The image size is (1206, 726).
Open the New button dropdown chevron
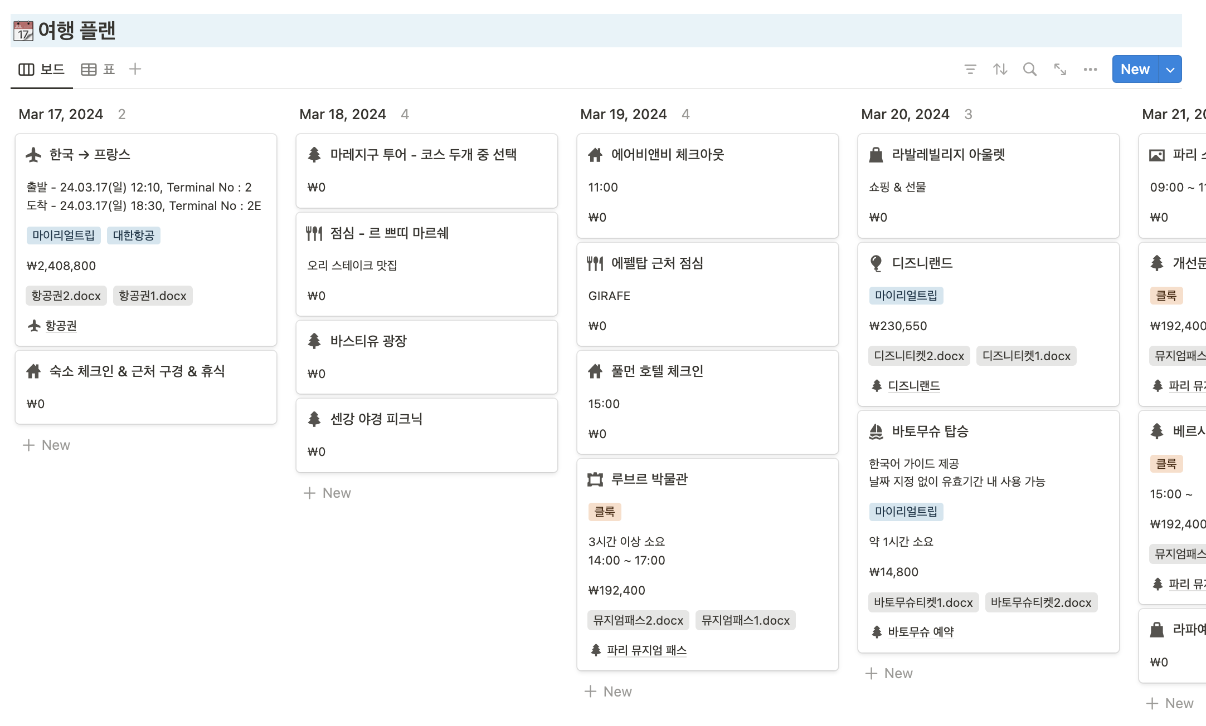(1170, 69)
